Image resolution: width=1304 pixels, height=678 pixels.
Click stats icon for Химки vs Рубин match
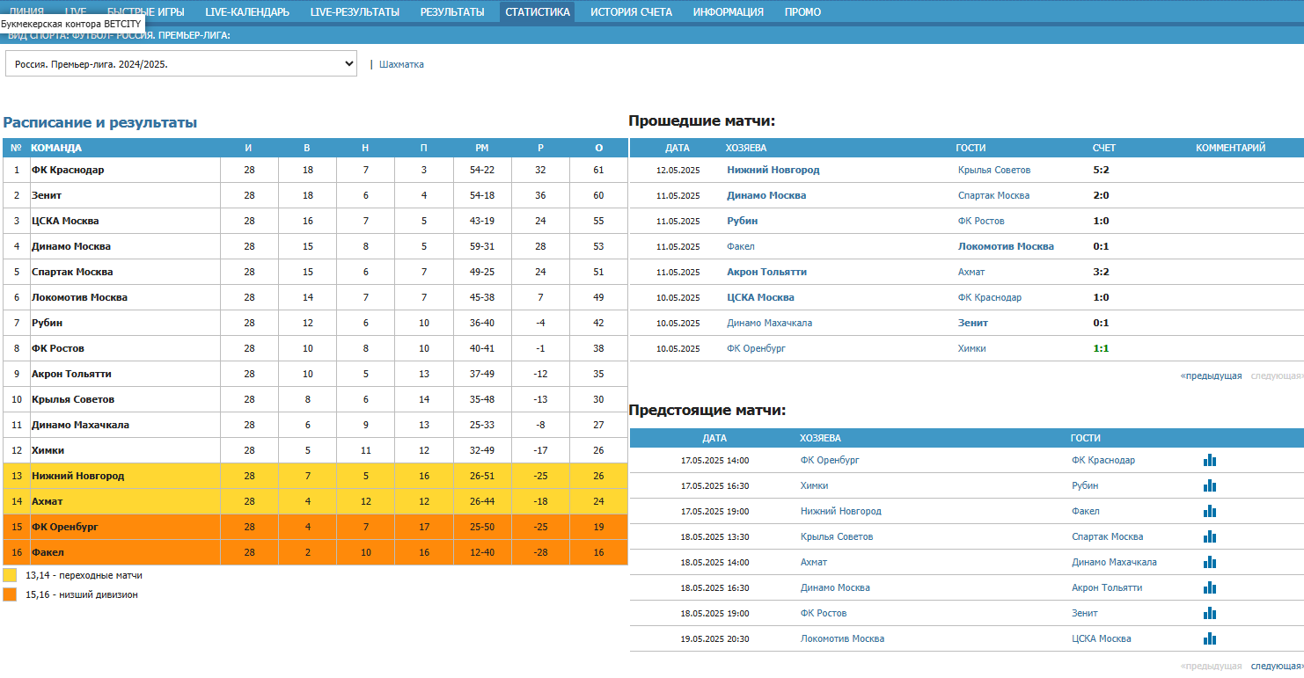pos(1210,485)
